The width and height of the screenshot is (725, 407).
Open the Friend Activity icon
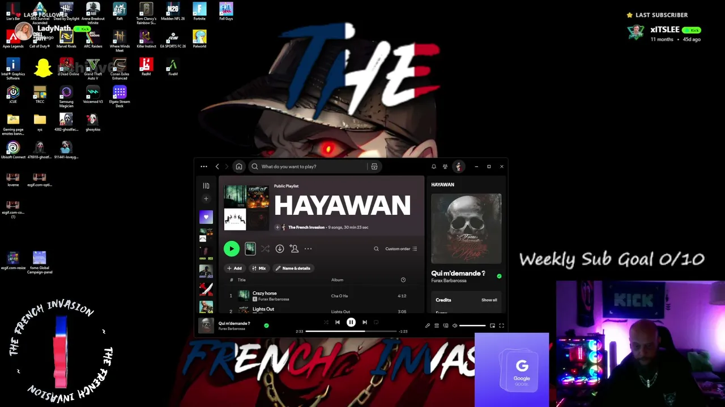445,167
